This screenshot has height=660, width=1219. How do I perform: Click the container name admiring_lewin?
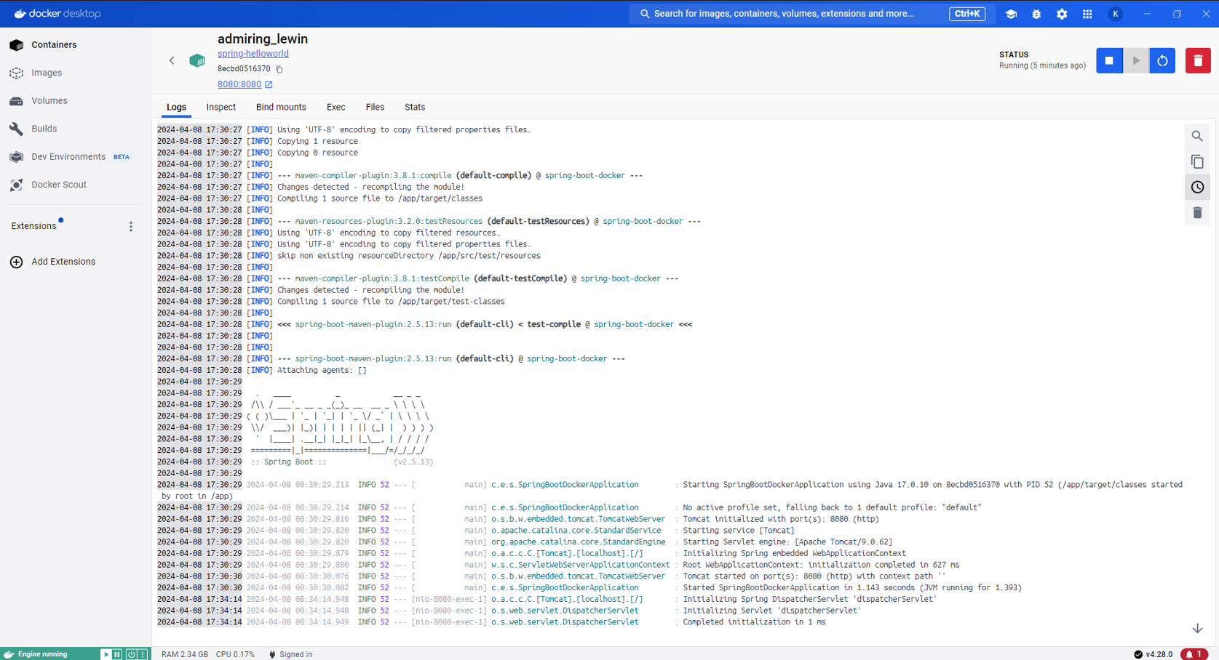263,39
